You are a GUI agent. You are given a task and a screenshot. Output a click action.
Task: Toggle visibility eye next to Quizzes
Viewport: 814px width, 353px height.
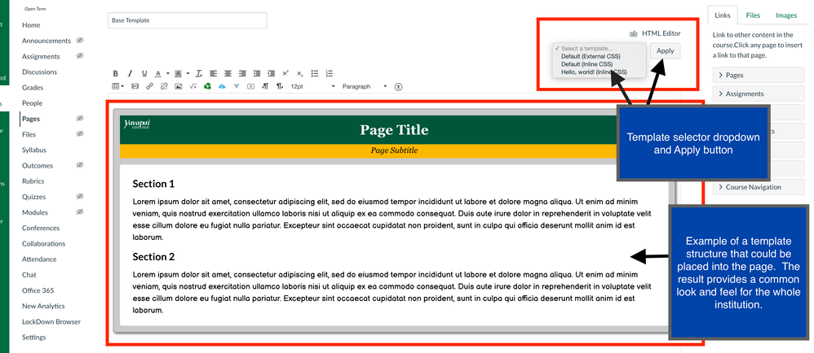[x=80, y=197]
